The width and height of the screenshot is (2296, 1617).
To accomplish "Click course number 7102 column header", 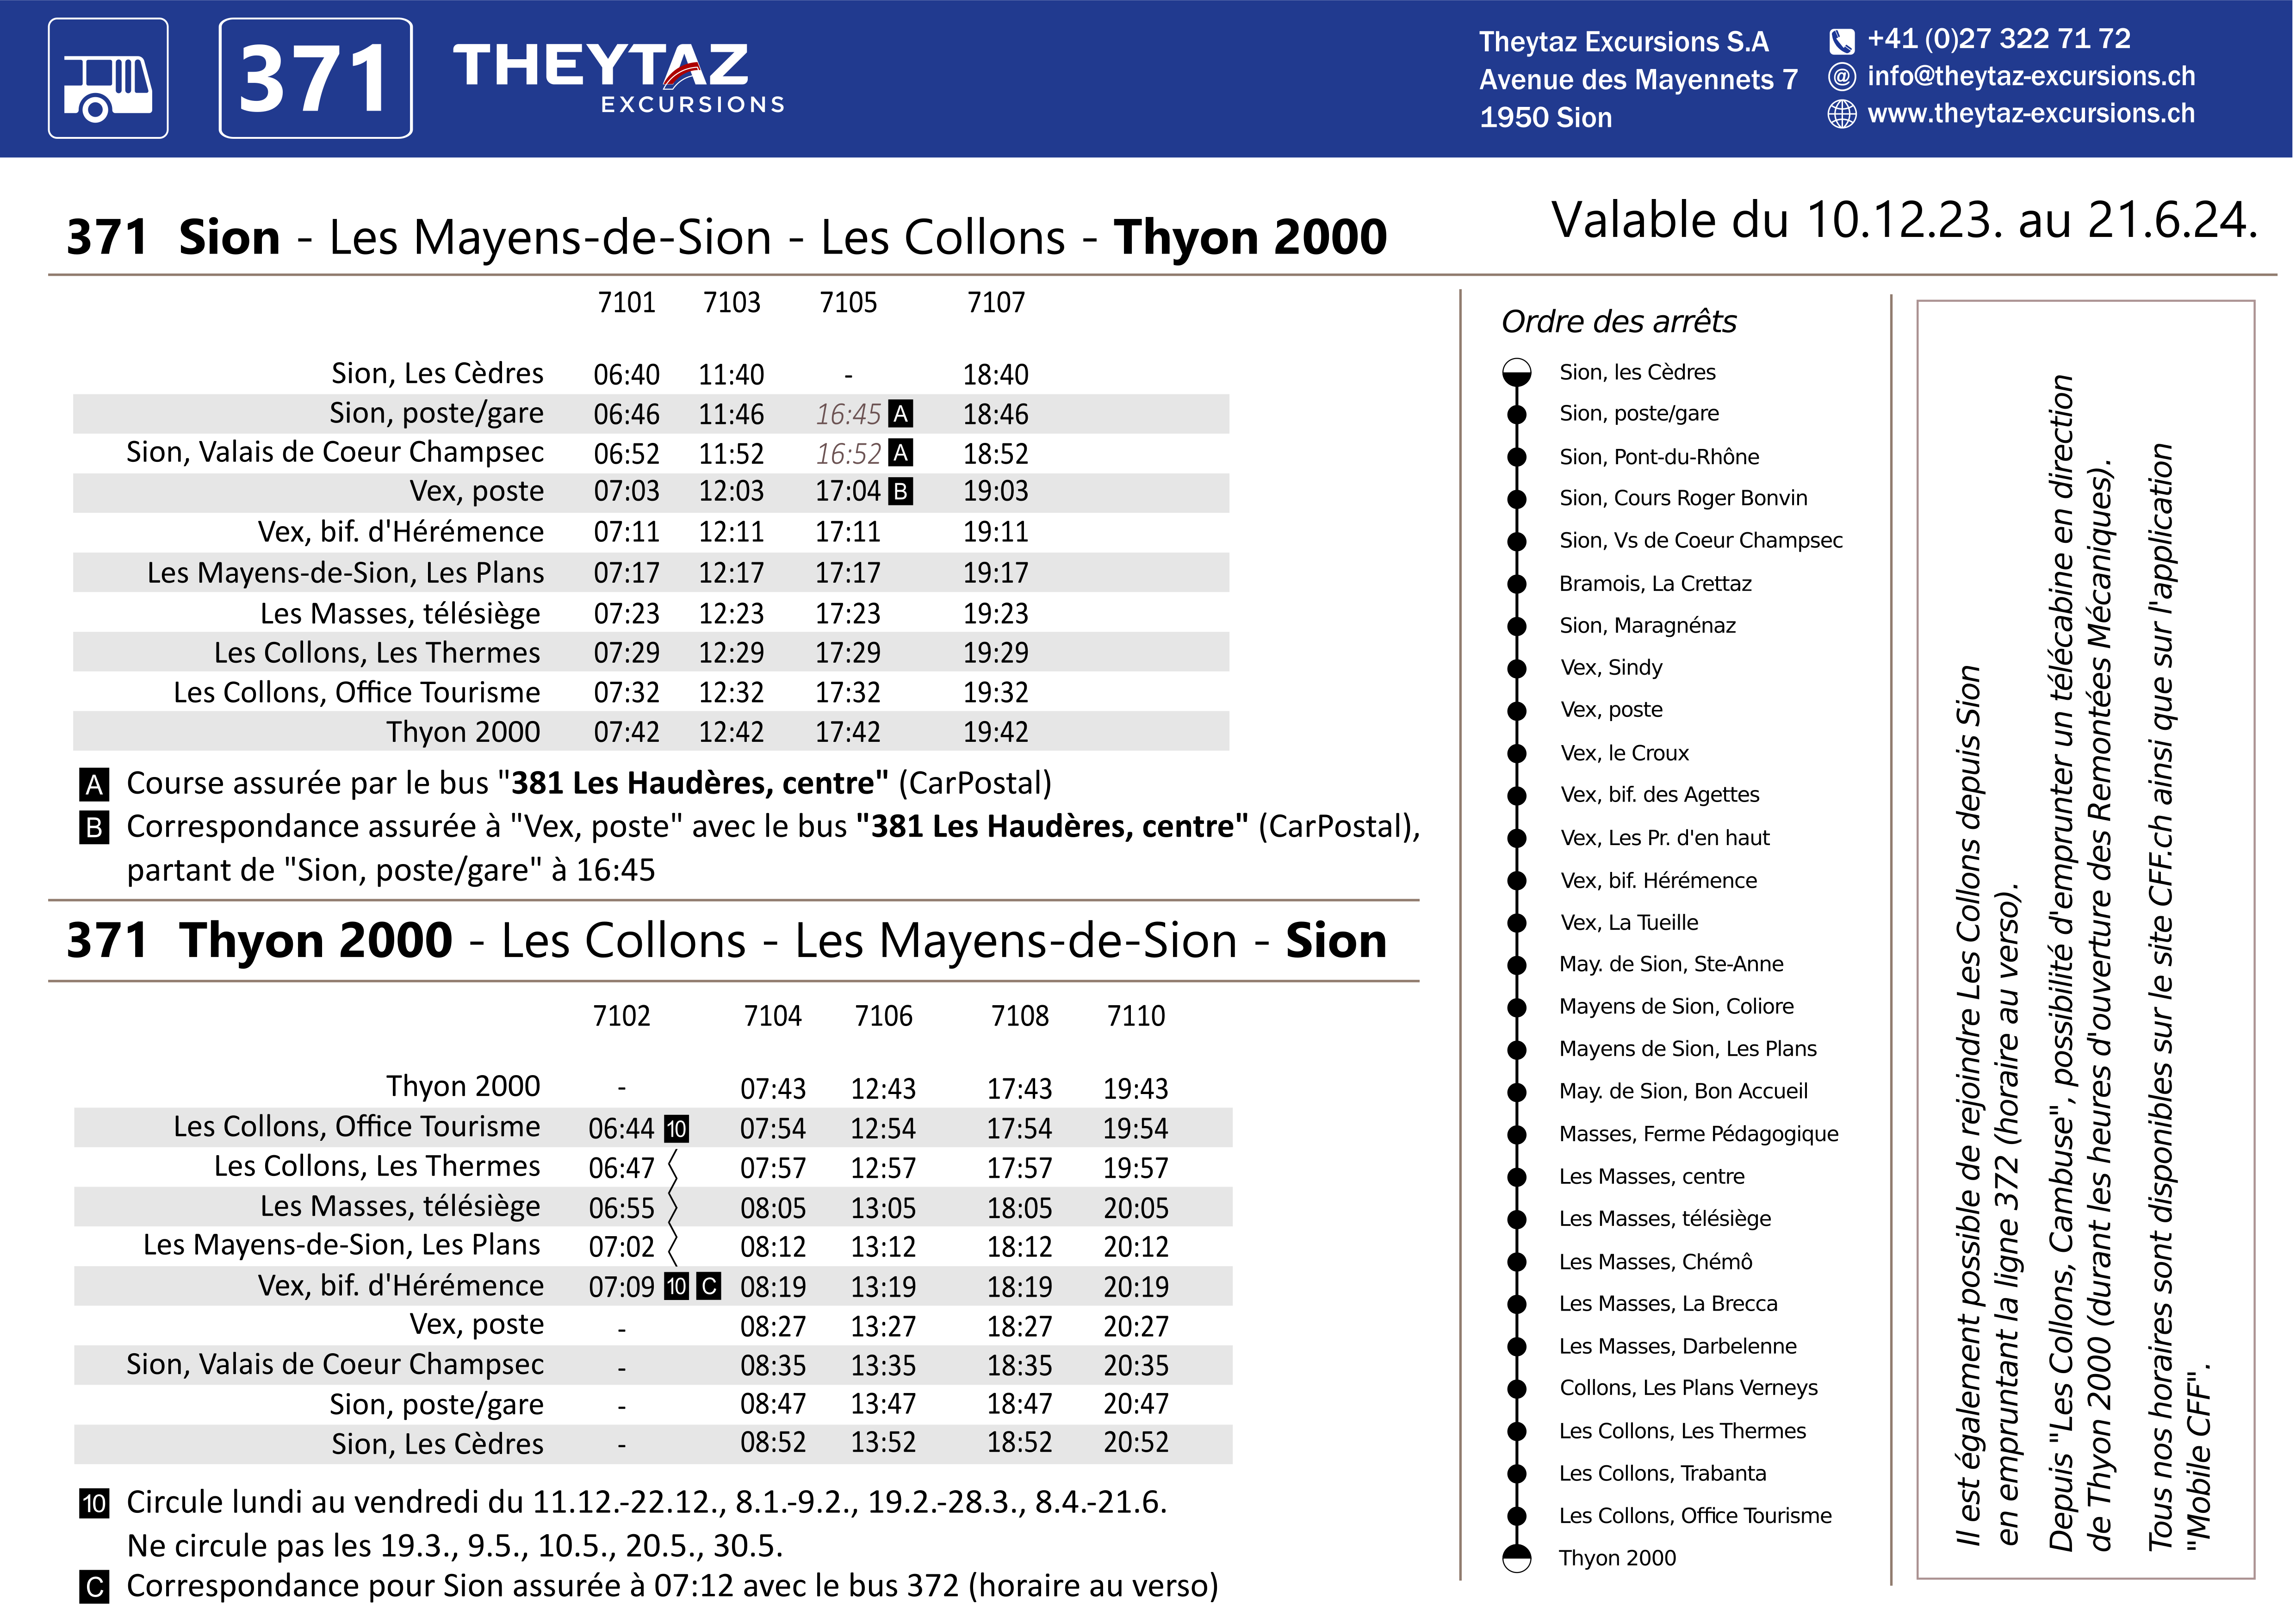I will click(621, 1016).
